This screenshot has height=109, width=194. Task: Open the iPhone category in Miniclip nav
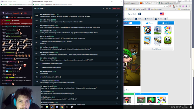coord(158,19)
